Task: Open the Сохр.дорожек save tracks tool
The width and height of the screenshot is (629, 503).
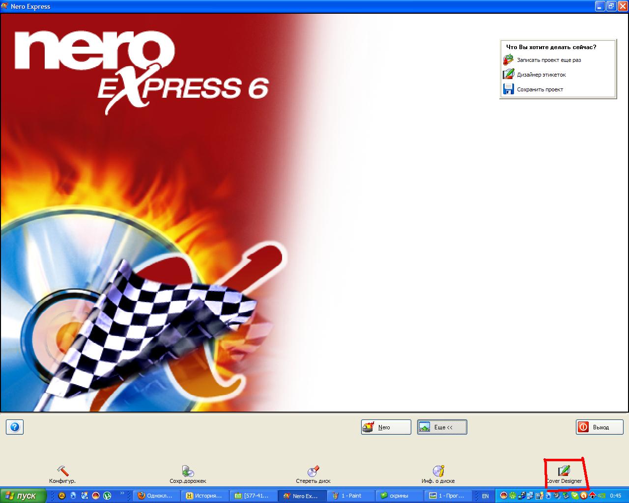Action: tap(188, 475)
